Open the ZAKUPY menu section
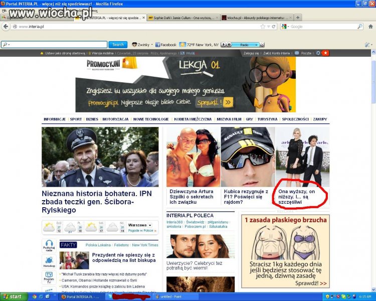Screen dimensions: 376x301 pyautogui.click(x=320, y=119)
